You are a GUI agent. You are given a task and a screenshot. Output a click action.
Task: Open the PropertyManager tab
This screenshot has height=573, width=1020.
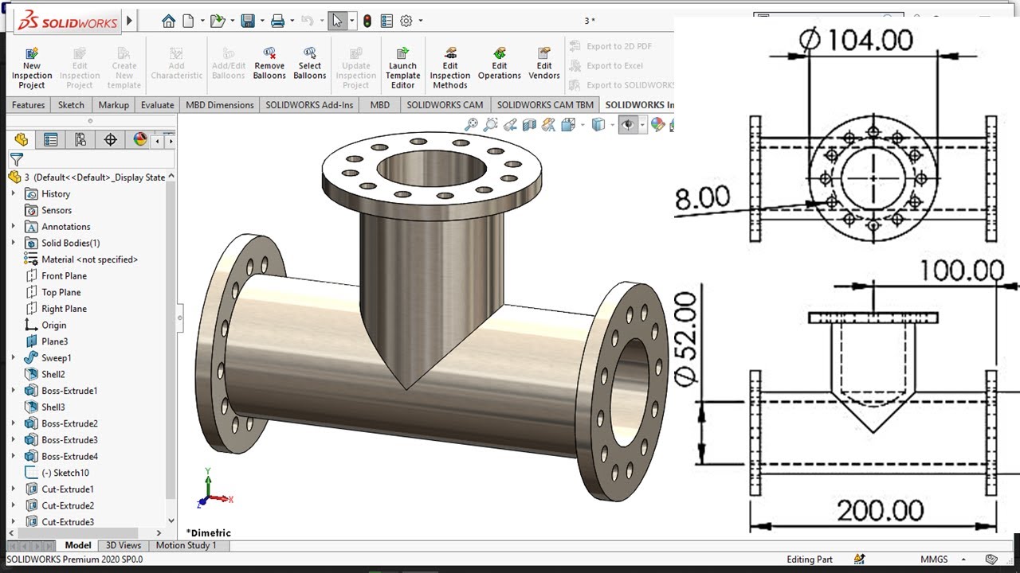pyautogui.click(x=50, y=140)
